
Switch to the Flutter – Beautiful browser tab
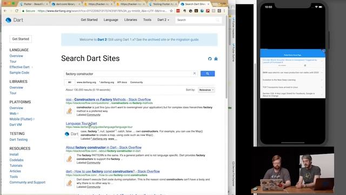pyautogui.click(x=34, y=4)
